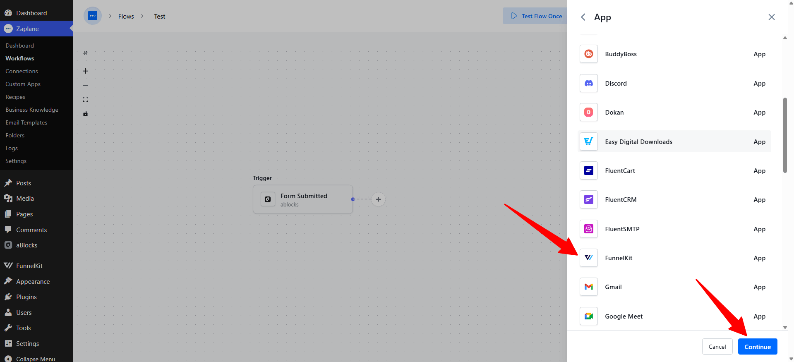The image size is (794, 362).
Task: Click the Cancel button
Action: click(717, 347)
